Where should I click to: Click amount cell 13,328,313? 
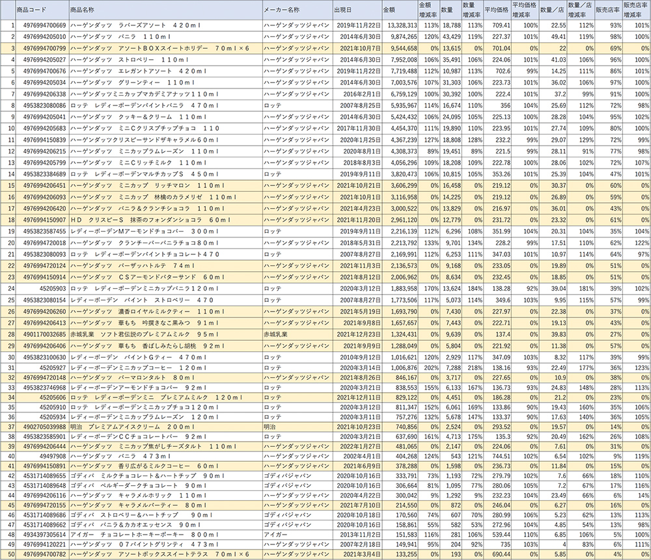click(400, 26)
